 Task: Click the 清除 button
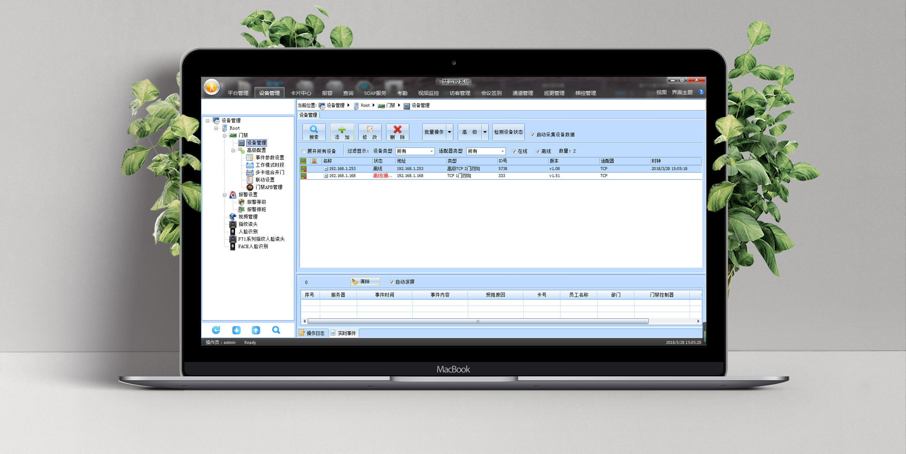tap(365, 281)
